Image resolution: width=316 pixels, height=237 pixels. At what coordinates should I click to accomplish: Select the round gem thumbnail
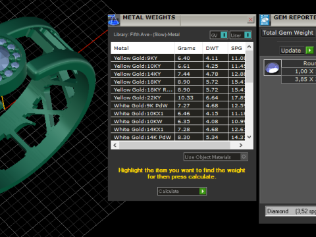272,68
